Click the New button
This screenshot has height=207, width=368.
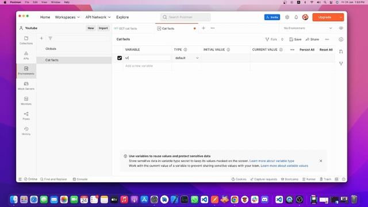pos(91,28)
